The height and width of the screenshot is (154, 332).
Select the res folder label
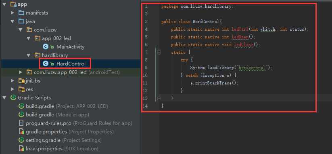click(29, 89)
